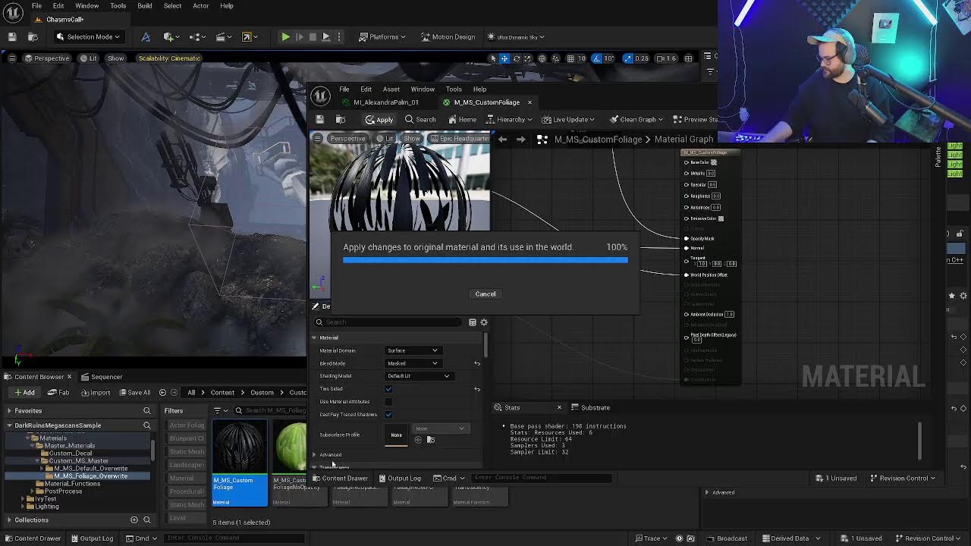Screen dimensions: 971x546
Task: Select the M_MS_Default_Overwrite folder
Action: pos(90,468)
